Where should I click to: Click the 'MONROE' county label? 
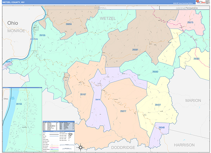pos(16,31)
